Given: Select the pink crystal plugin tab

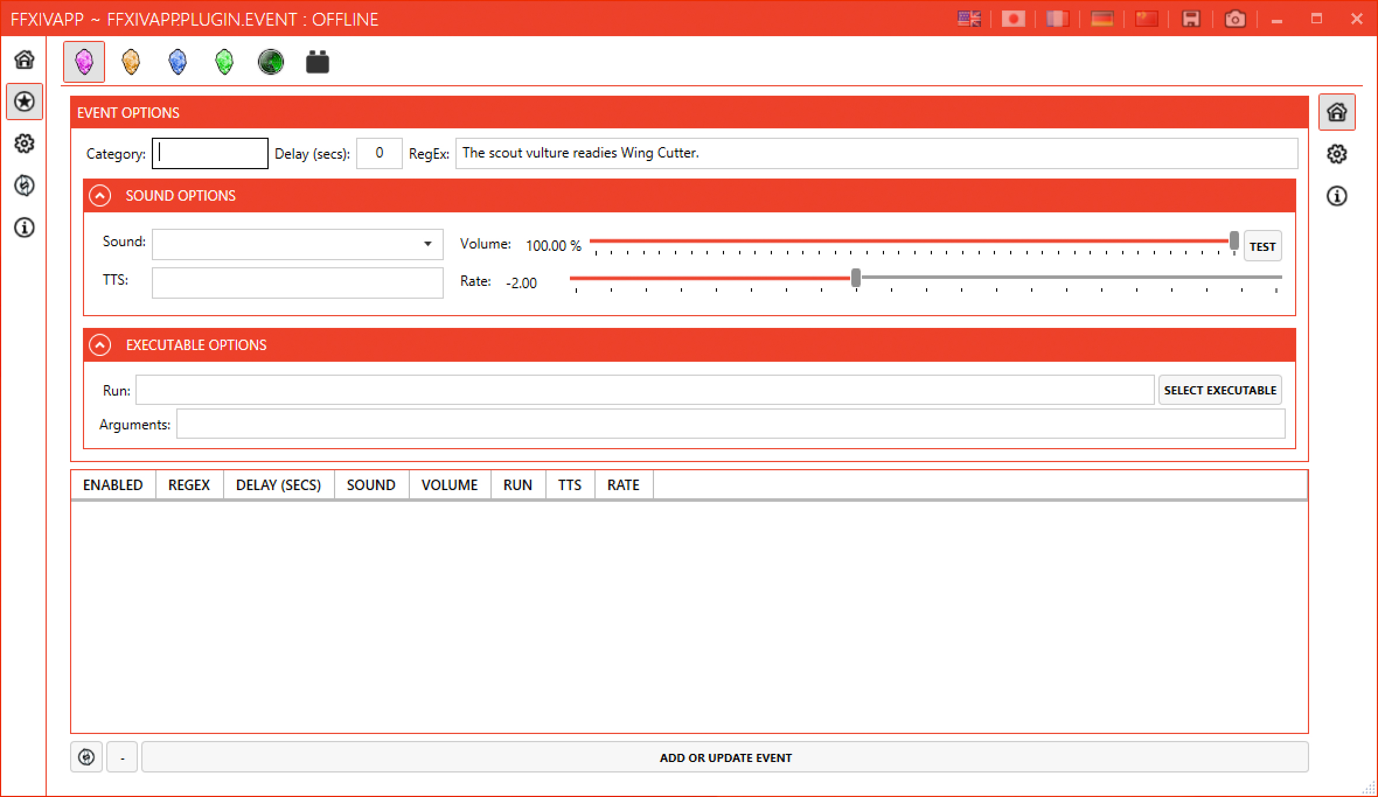Looking at the screenshot, I should [84, 62].
